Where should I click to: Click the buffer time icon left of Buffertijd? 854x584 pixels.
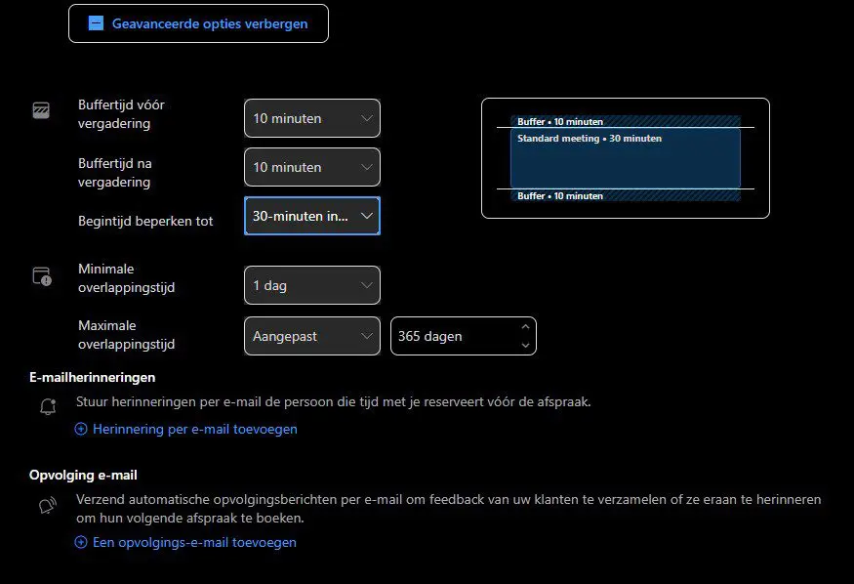click(41, 110)
